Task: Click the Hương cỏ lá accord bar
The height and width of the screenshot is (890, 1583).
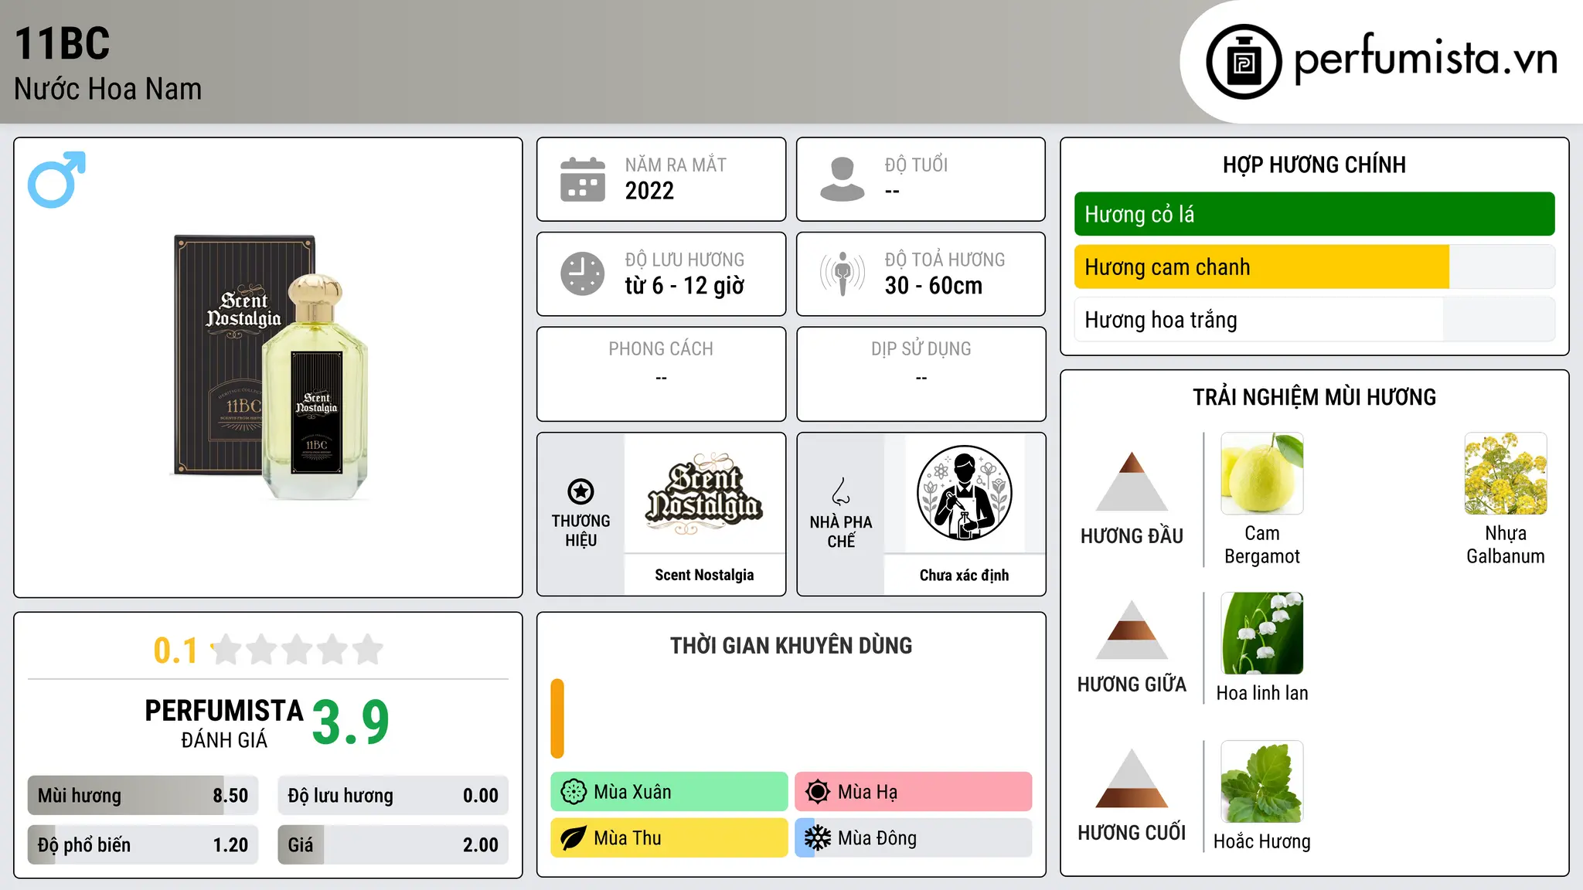Action: 1314,214
